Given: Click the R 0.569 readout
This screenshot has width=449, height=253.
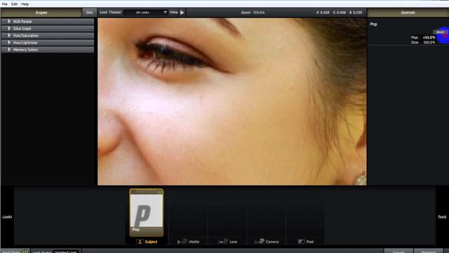Looking at the screenshot, I should click(x=323, y=13).
